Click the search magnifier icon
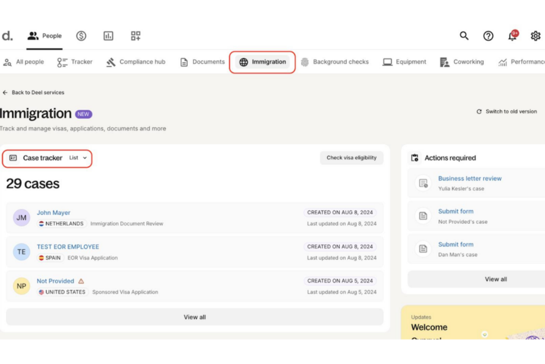Screen dimensions: 545x364 click(464, 36)
